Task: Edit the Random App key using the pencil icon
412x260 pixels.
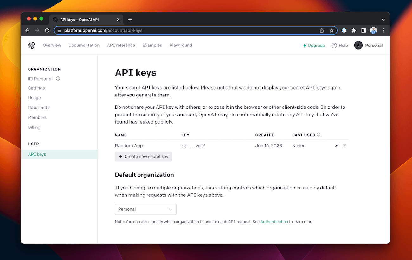Action: tap(337, 145)
